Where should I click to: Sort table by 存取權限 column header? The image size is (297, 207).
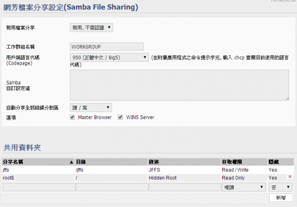(x=244, y=162)
